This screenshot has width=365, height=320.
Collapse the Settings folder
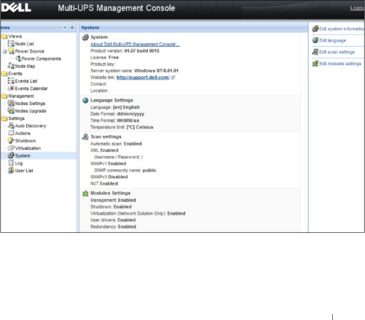point(4,118)
